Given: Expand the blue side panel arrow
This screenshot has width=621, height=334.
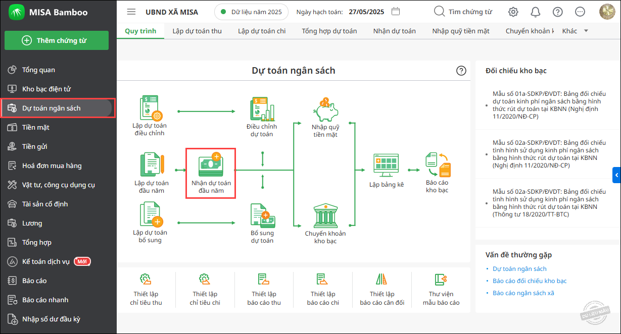Looking at the screenshot, I should coord(616,175).
